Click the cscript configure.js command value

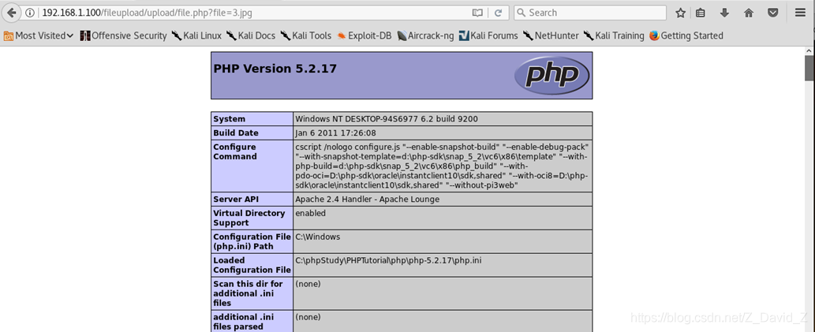click(442, 166)
